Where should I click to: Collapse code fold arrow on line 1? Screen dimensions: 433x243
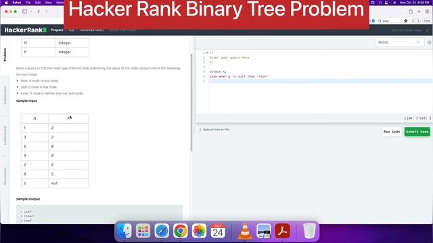[207, 53]
